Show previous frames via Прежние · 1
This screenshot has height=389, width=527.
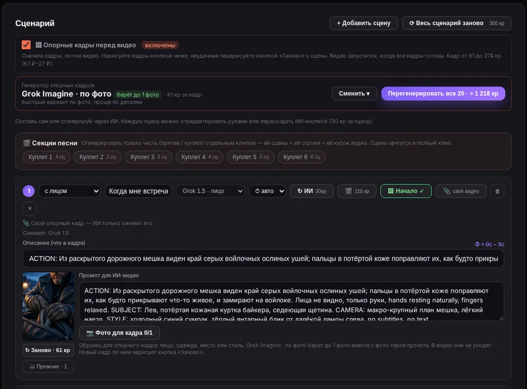48,366
